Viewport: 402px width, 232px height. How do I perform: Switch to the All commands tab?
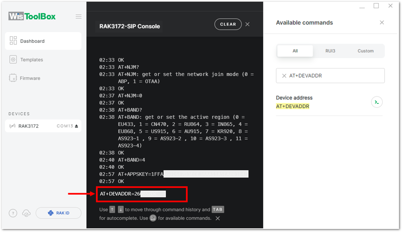[295, 51]
